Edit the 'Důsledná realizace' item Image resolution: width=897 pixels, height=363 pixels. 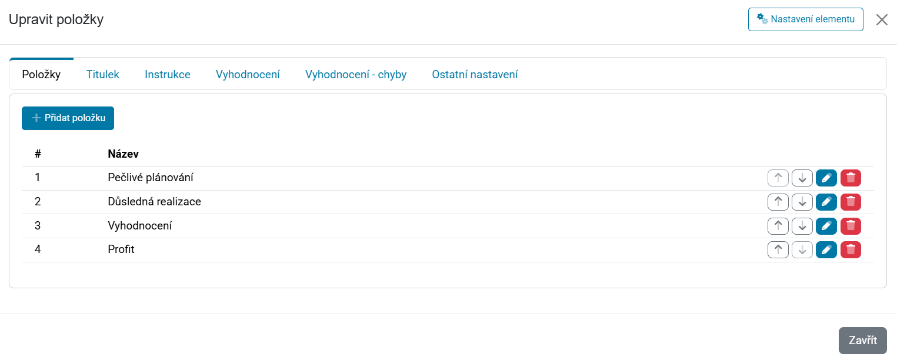click(x=826, y=202)
